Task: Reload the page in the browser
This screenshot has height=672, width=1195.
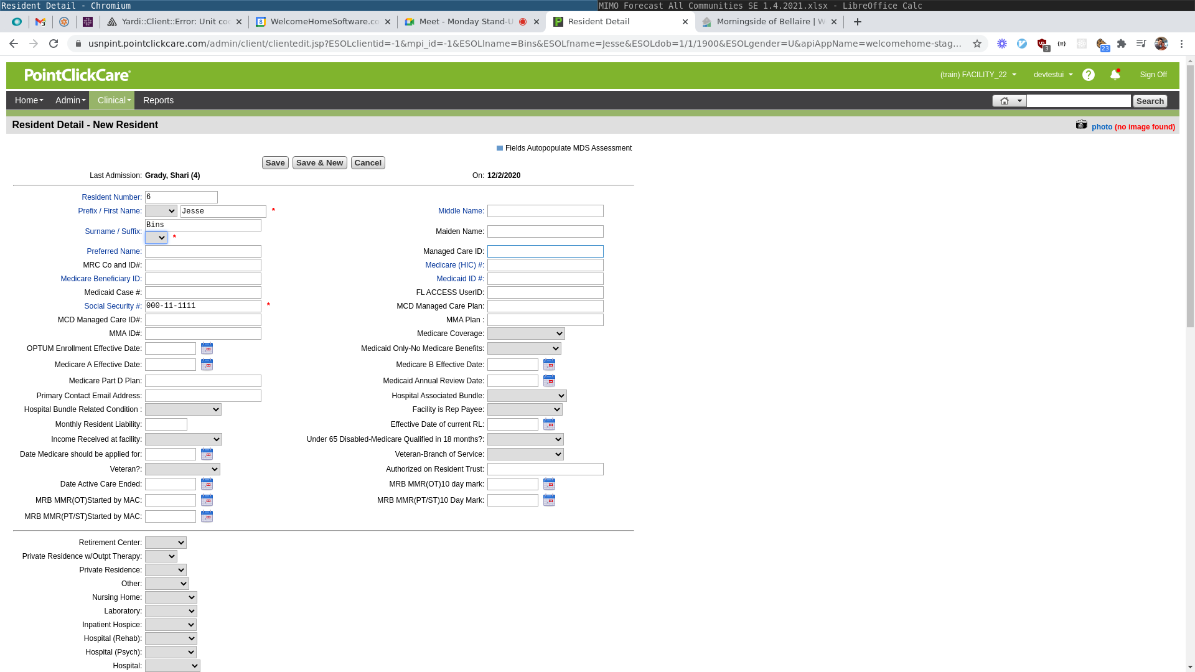Action: tap(54, 44)
